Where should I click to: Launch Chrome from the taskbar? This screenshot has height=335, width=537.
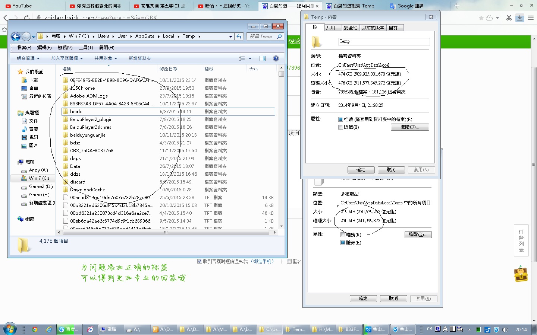(35, 329)
